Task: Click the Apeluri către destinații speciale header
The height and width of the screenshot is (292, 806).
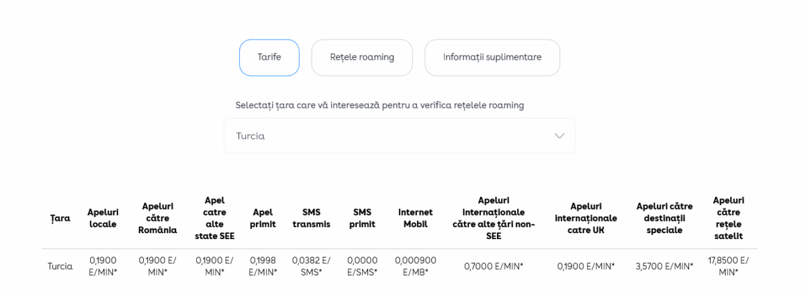Action: [664, 218]
